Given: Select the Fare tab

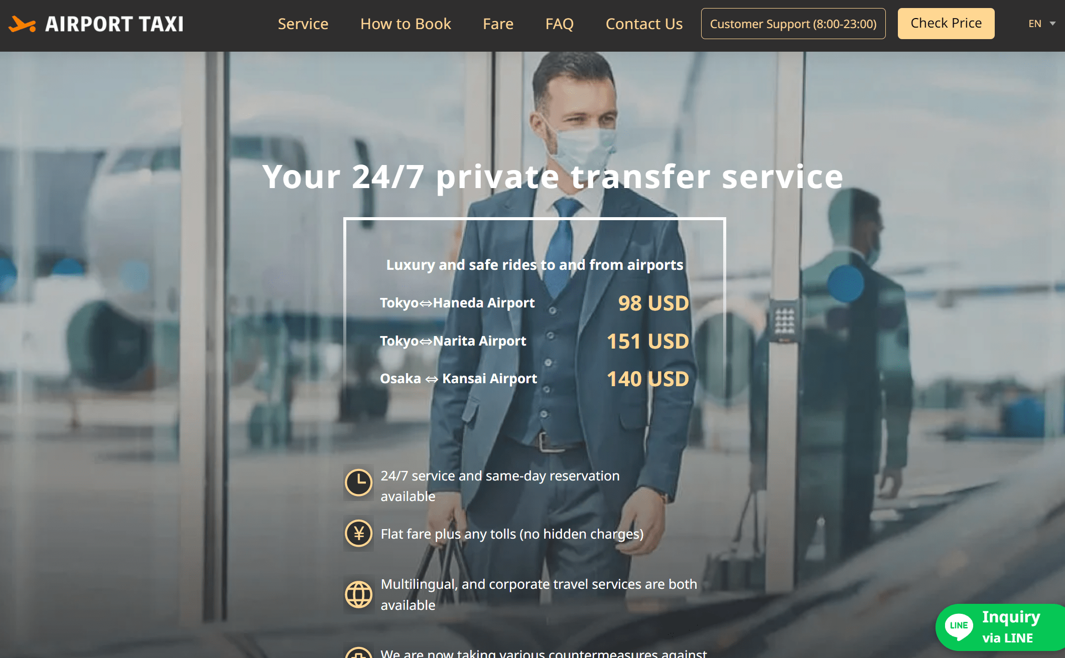Looking at the screenshot, I should point(498,23).
